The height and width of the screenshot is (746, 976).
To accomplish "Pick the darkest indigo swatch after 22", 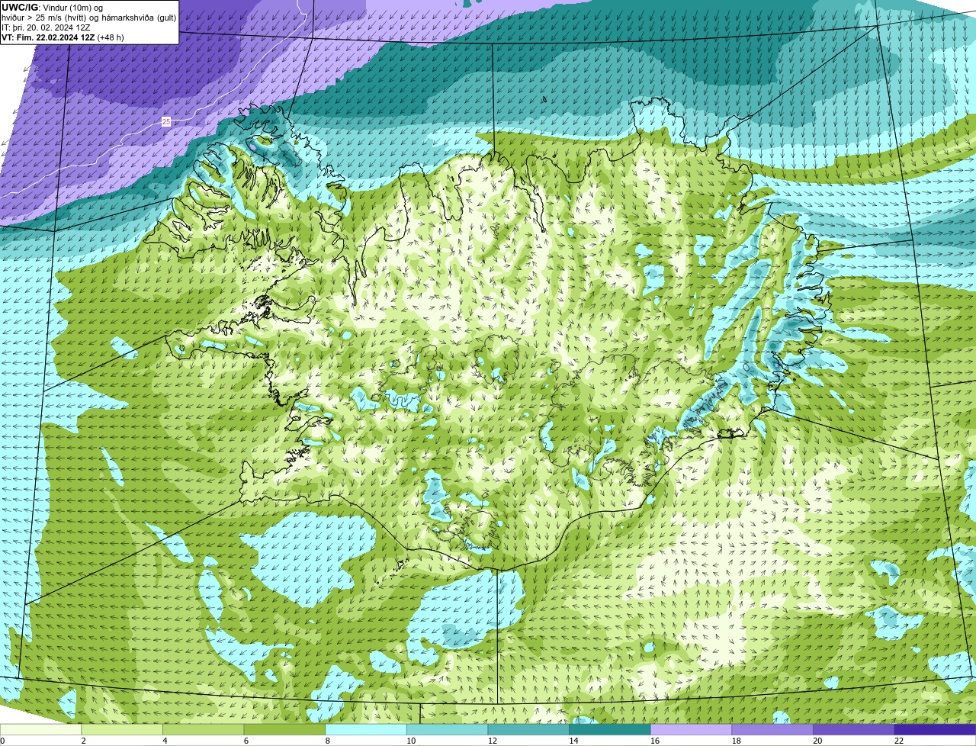I will point(935,730).
